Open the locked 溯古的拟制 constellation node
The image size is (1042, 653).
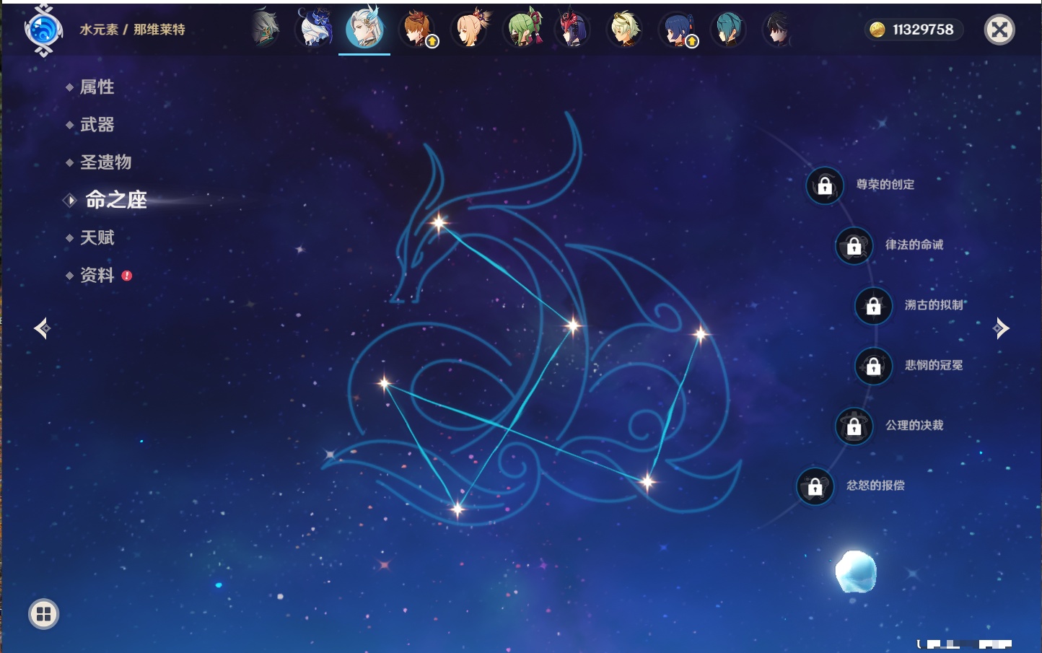pyautogui.click(x=874, y=306)
